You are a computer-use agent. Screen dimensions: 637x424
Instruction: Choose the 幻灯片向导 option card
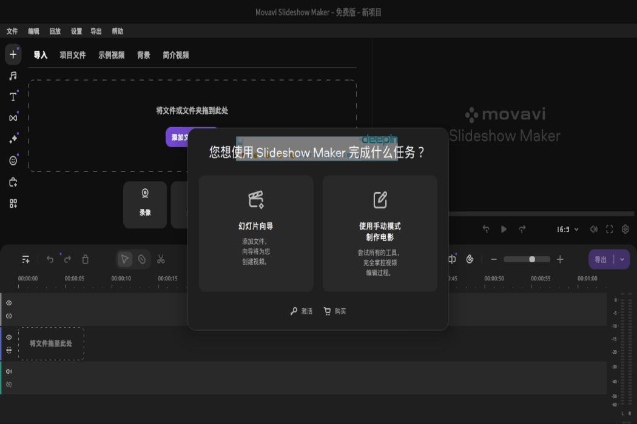click(x=256, y=233)
